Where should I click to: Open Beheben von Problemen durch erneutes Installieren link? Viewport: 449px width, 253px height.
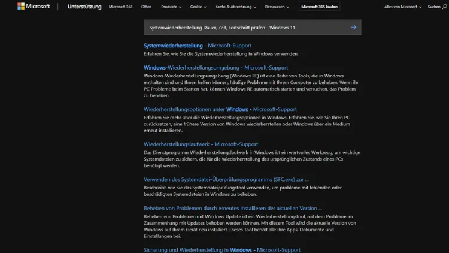(233, 208)
